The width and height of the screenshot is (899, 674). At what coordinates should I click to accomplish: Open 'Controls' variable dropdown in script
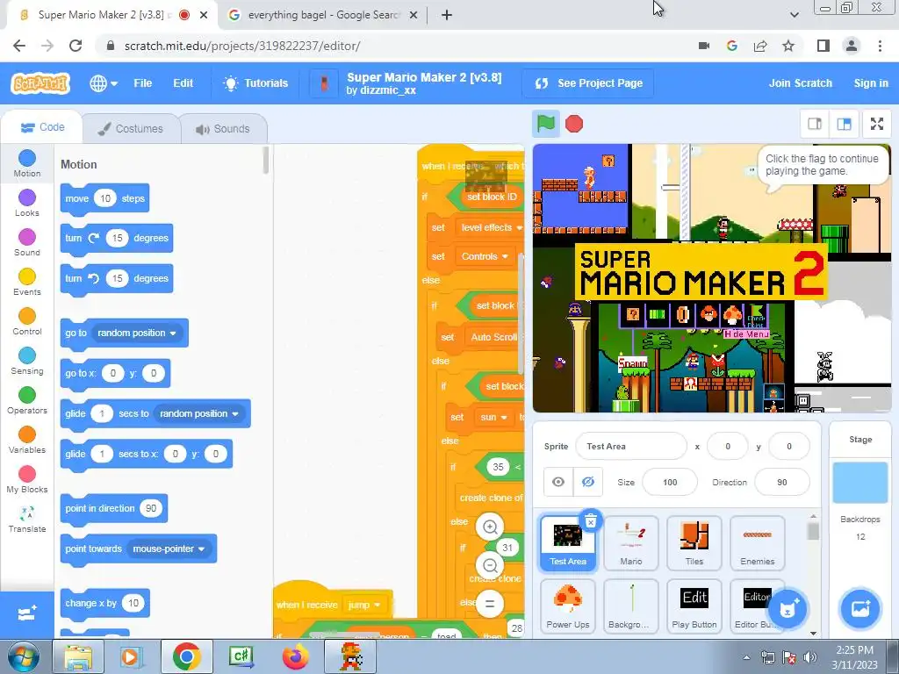[485, 257]
